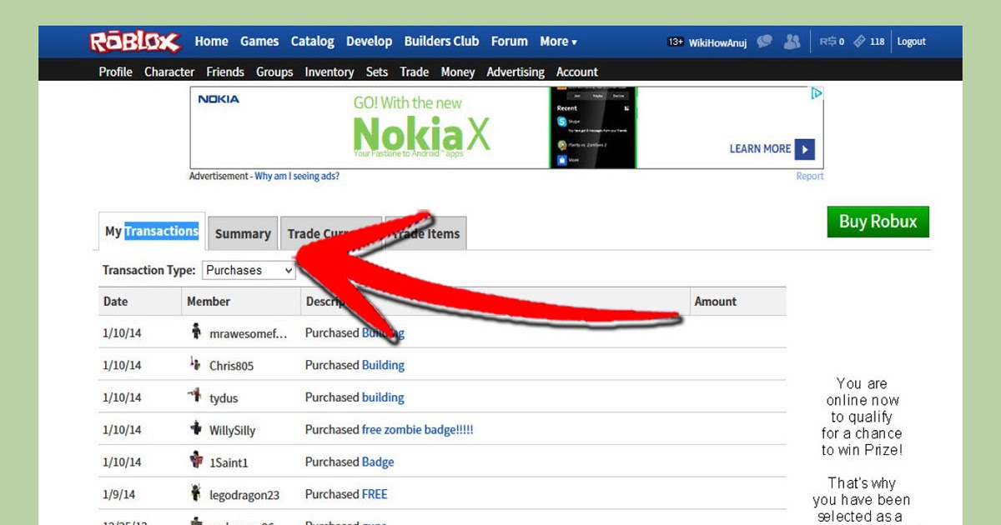The width and height of the screenshot is (1001, 525).
Task: Open the friend requests people icon
Action: (792, 42)
